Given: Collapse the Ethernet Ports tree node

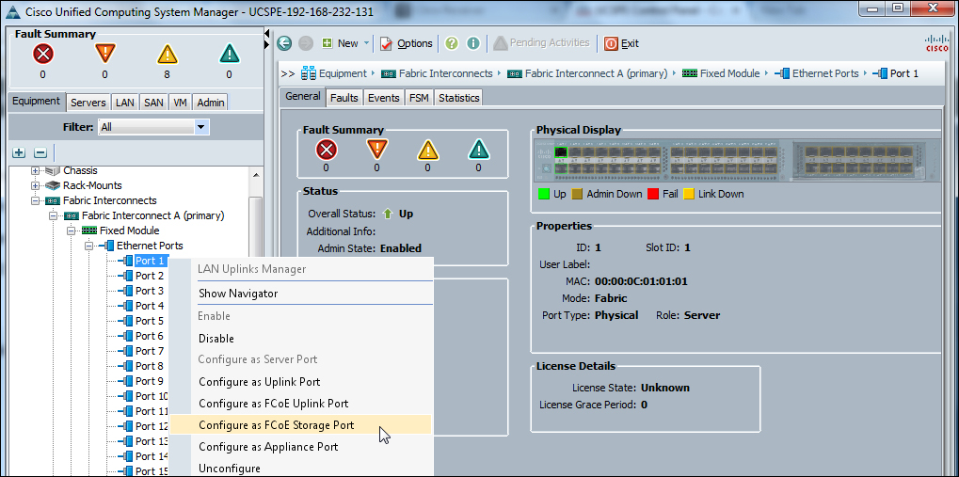Looking at the screenshot, I should (88, 246).
